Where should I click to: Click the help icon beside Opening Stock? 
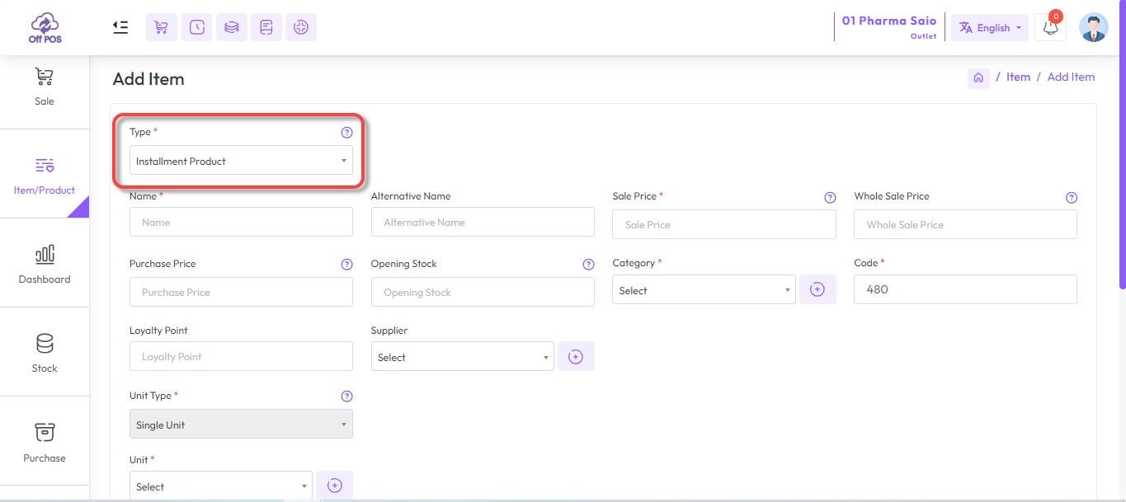click(x=588, y=265)
